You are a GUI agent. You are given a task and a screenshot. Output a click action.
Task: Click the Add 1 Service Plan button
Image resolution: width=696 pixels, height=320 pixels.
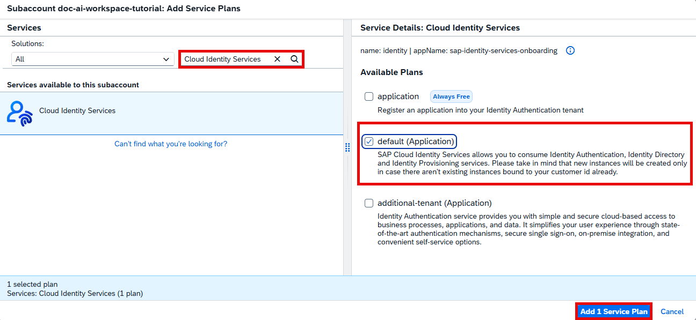pyautogui.click(x=614, y=311)
